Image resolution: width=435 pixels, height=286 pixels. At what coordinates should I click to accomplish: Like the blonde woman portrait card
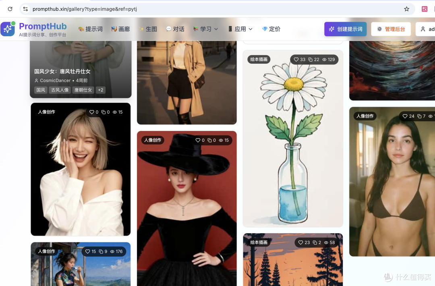point(91,112)
